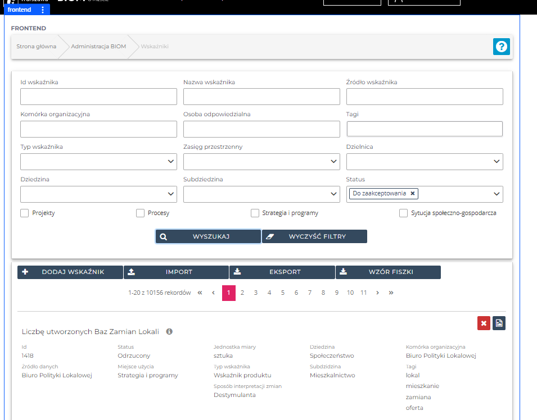Image resolution: width=537 pixels, height=420 pixels.
Task: Check the Strategia i programy box
Action: [255, 213]
